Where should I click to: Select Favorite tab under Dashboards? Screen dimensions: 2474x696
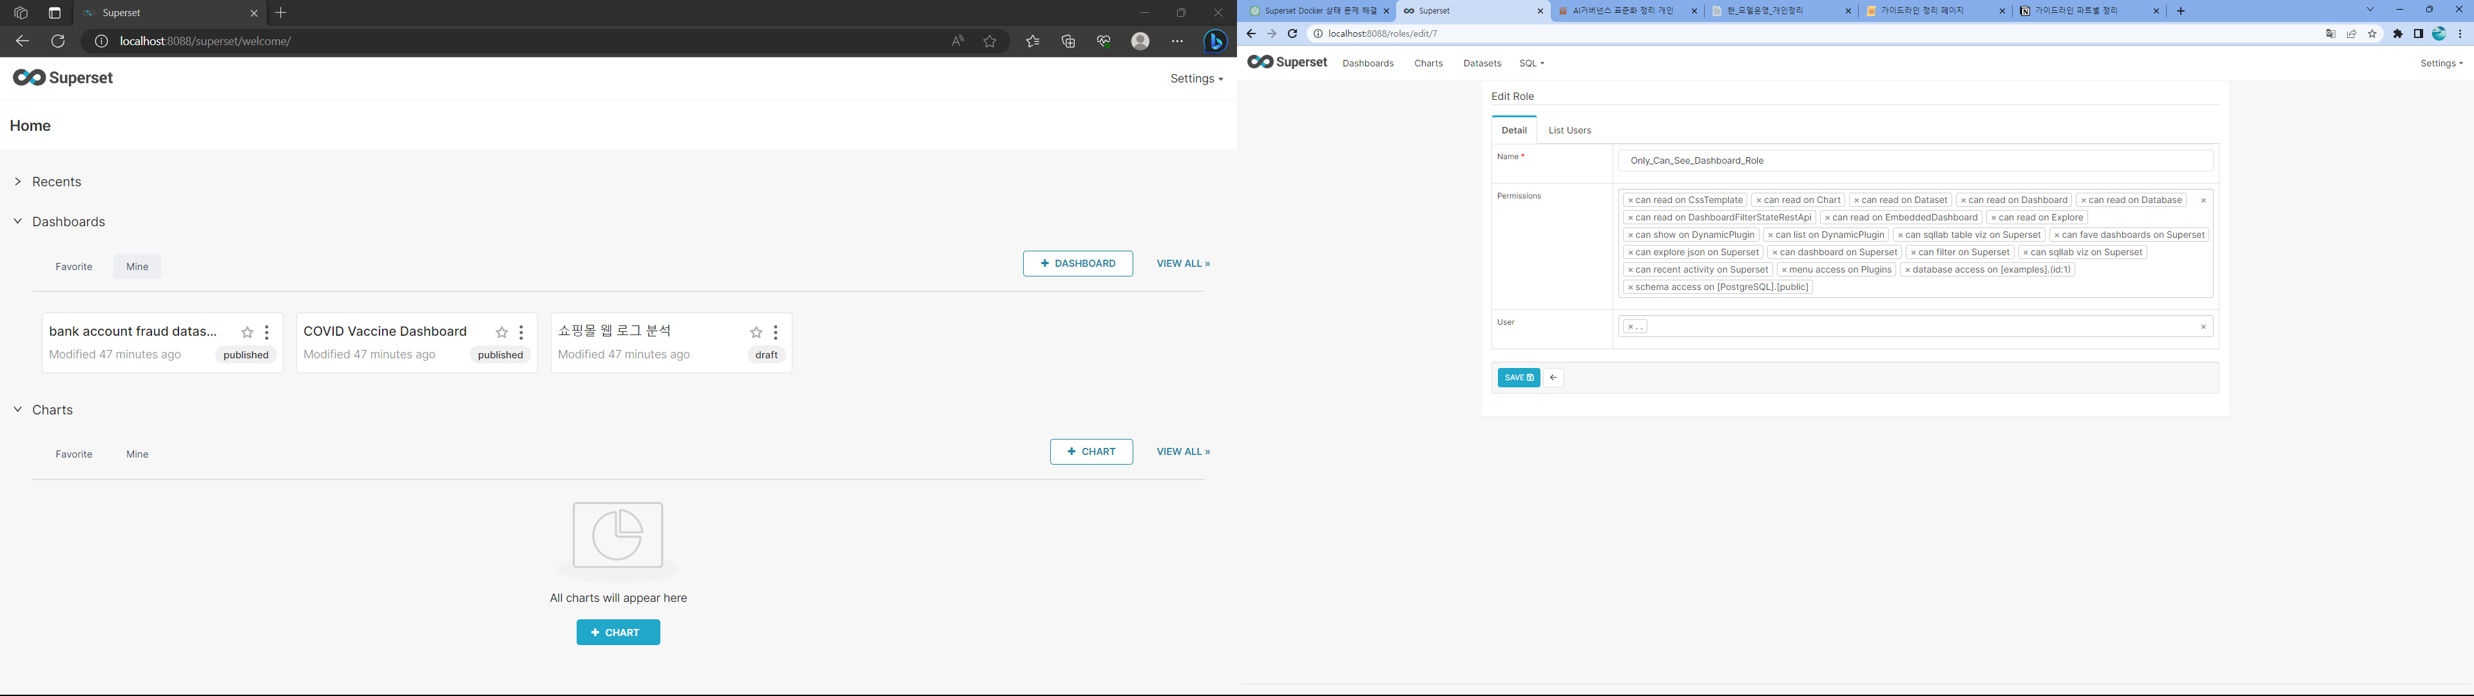(x=74, y=266)
